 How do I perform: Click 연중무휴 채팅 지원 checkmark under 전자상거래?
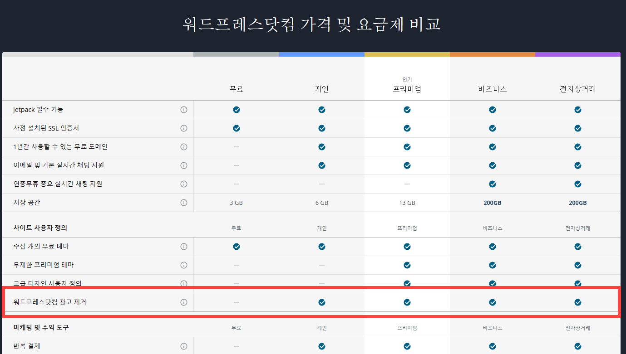pyautogui.click(x=578, y=184)
